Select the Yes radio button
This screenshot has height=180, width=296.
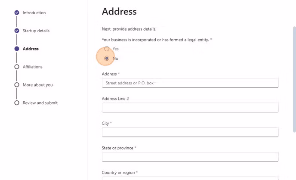(107, 49)
